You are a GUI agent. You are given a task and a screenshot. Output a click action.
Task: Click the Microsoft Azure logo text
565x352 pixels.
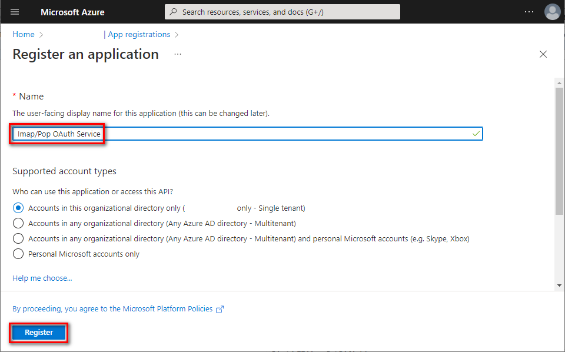point(72,12)
